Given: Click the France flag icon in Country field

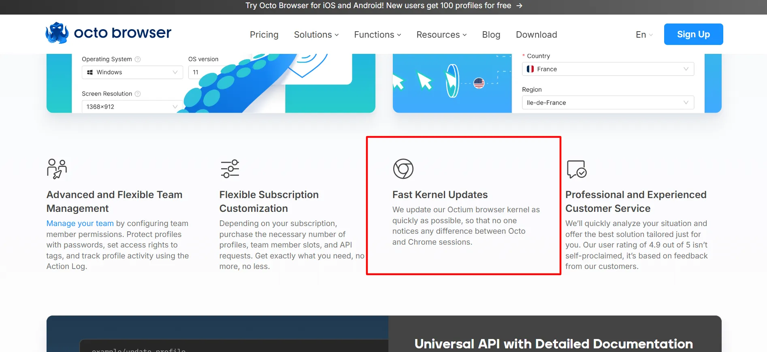Looking at the screenshot, I should click(x=530, y=69).
